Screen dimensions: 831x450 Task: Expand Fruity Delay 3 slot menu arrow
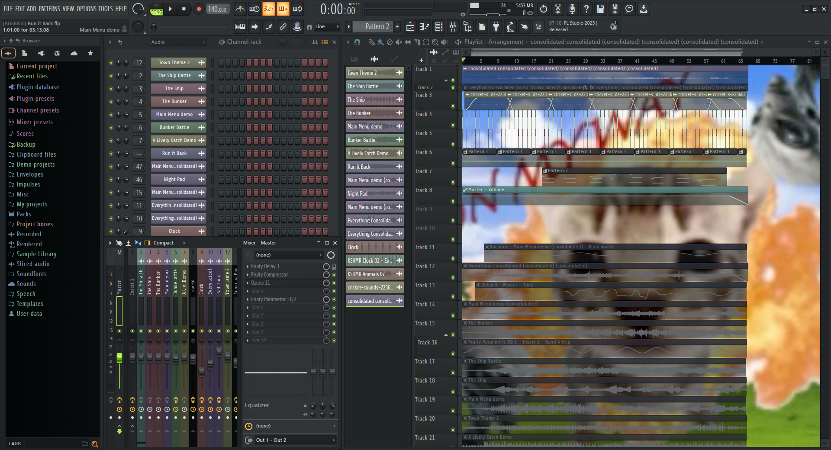(x=248, y=267)
